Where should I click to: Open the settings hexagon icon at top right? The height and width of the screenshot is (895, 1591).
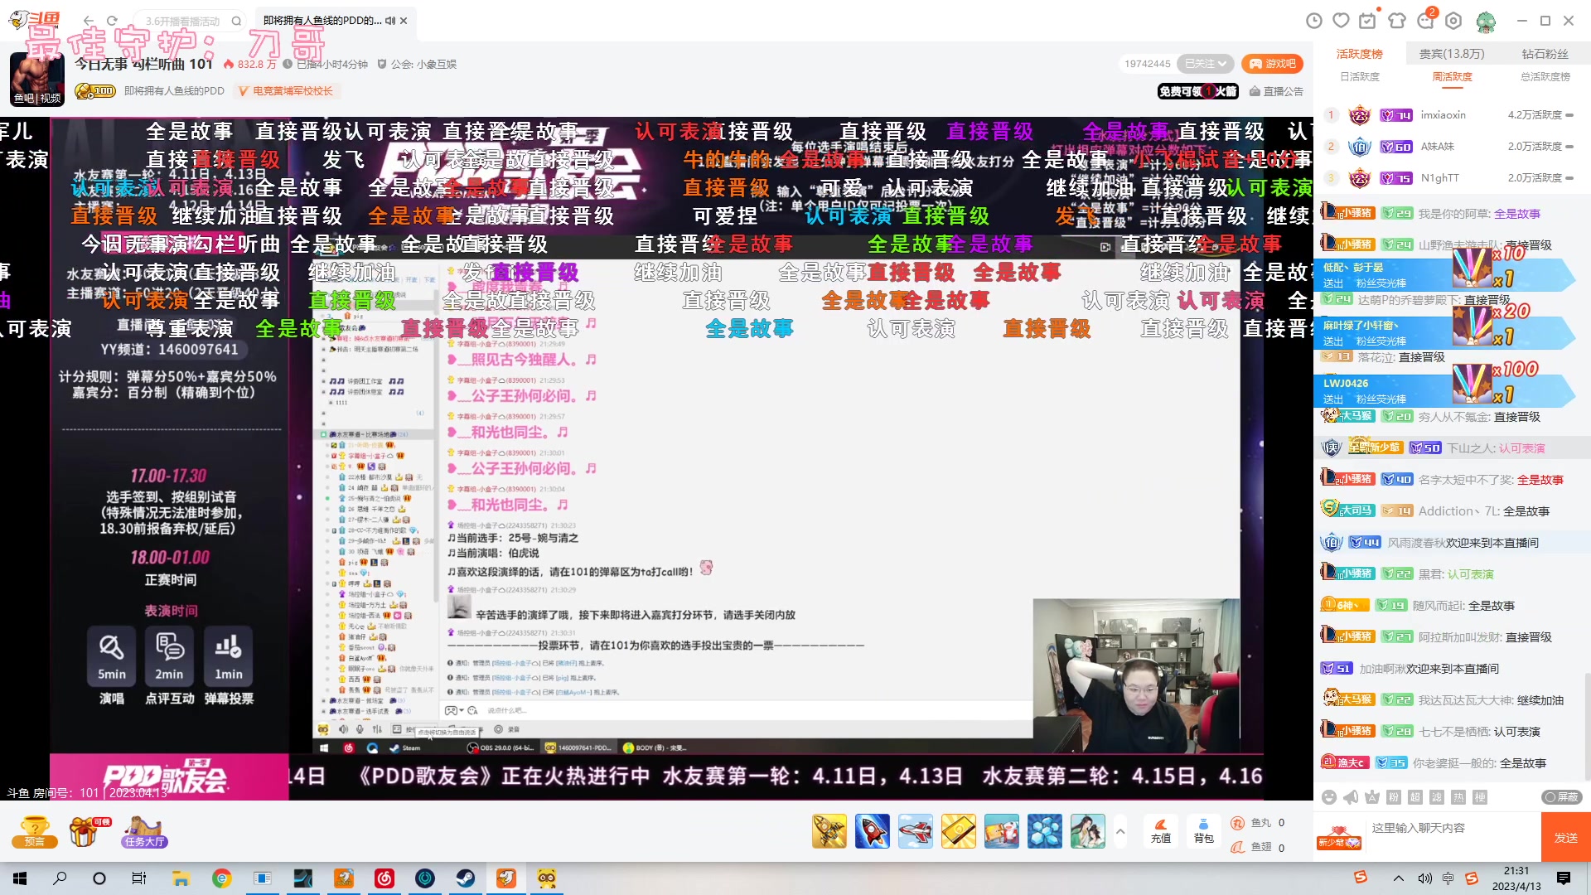(x=1453, y=21)
